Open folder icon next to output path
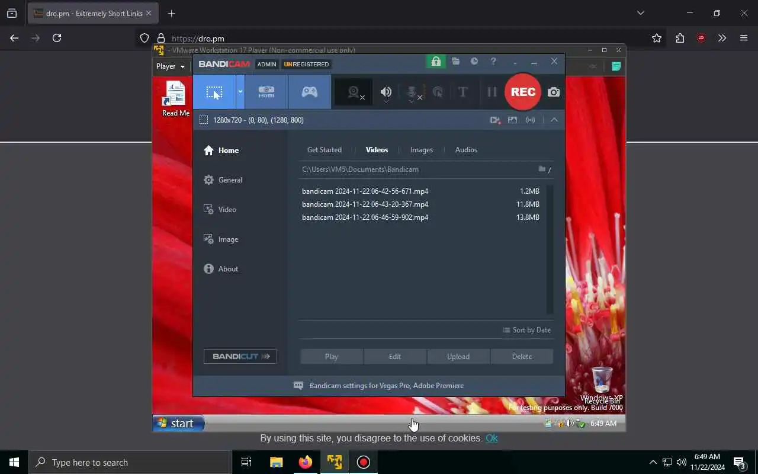758x474 pixels. point(542,169)
